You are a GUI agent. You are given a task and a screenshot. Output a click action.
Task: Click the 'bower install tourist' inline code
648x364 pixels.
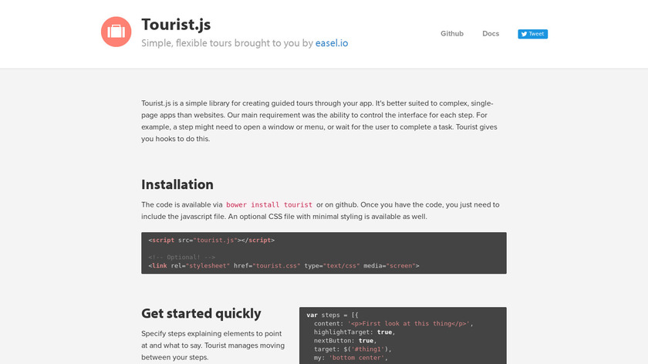269,204
